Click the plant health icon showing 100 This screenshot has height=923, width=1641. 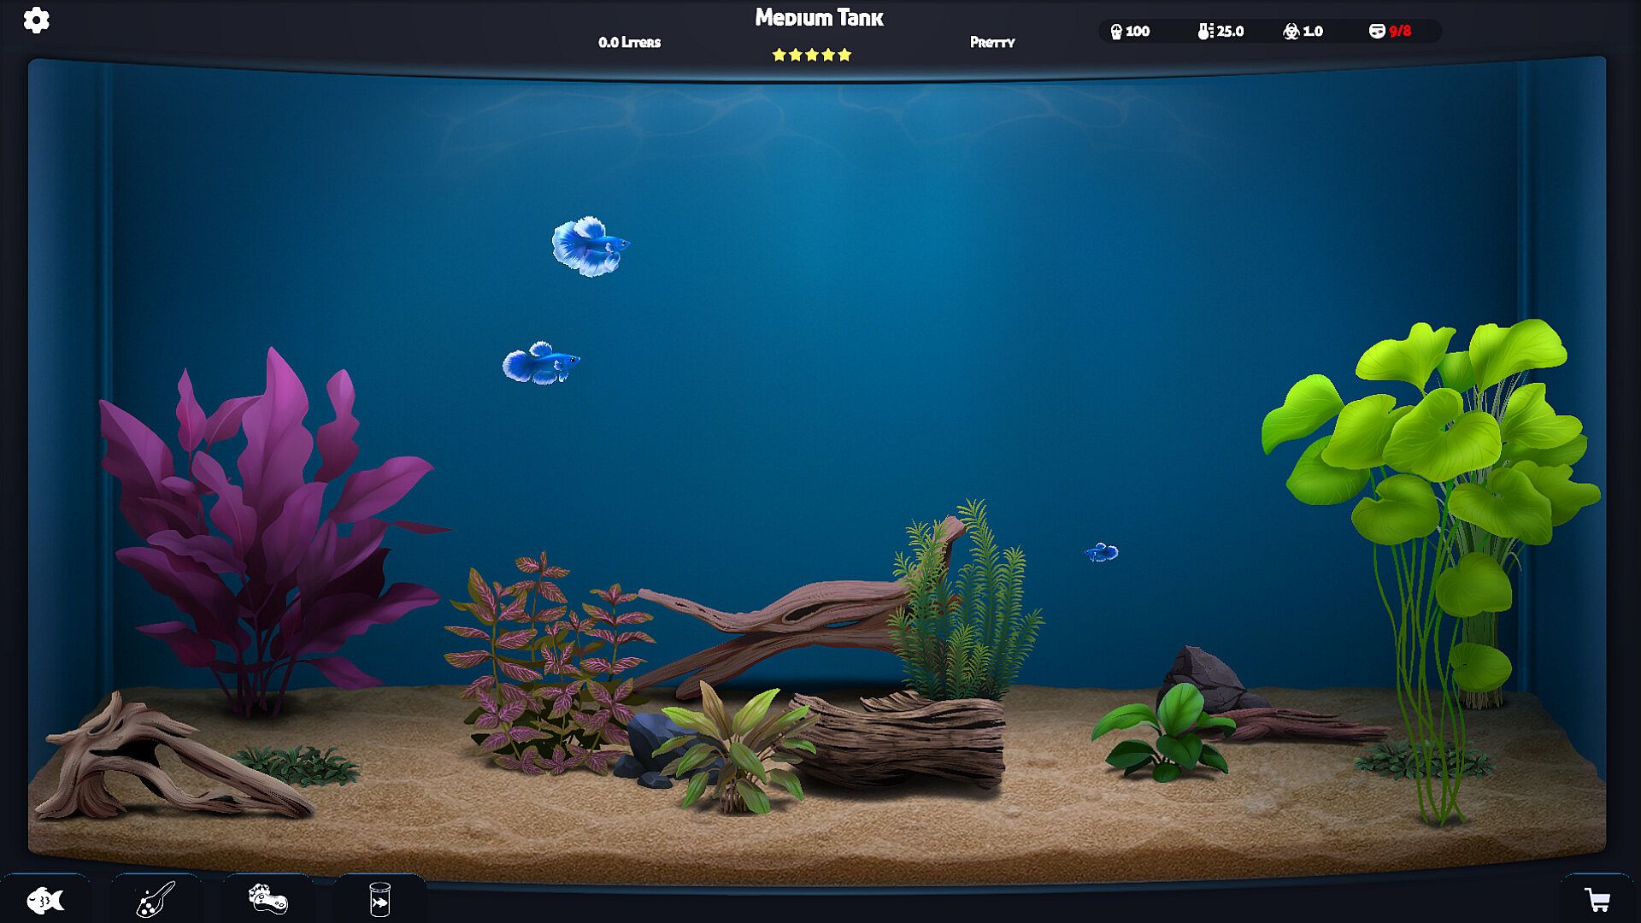click(x=1129, y=32)
